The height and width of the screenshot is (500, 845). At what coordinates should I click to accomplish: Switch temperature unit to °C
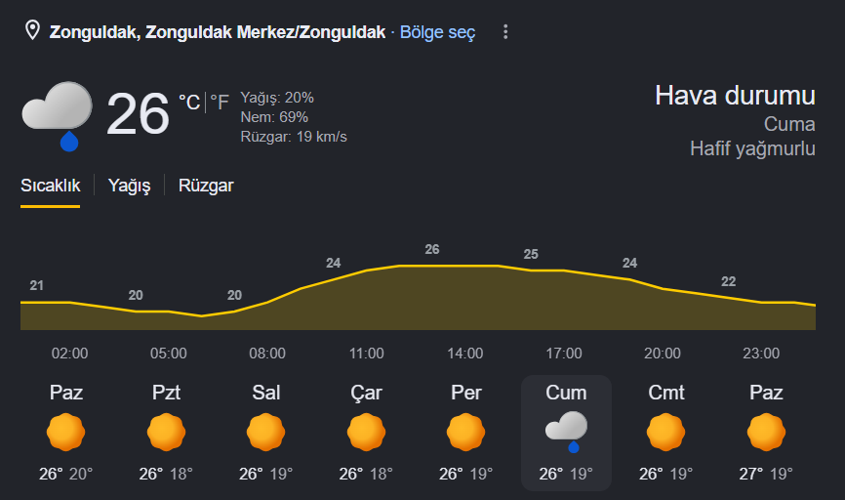tap(189, 102)
